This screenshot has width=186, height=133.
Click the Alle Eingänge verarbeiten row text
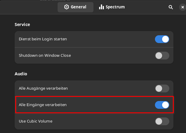43,105
